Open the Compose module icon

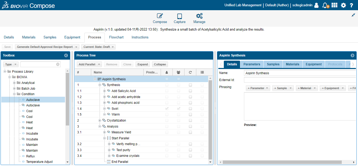point(160,16)
